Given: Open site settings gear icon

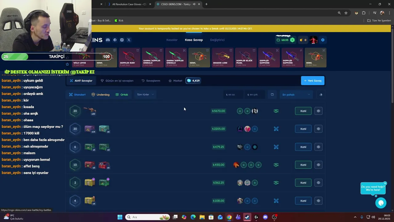Looking at the screenshot, I should pos(323,40).
